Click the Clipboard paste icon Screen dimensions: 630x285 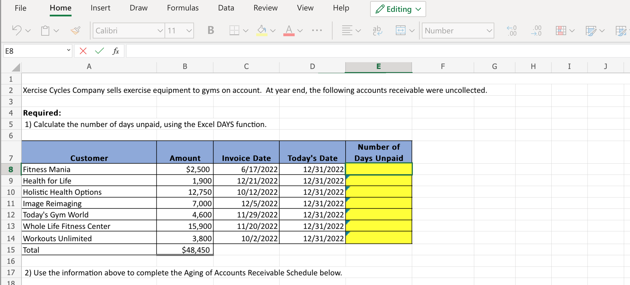pos(45,30)
